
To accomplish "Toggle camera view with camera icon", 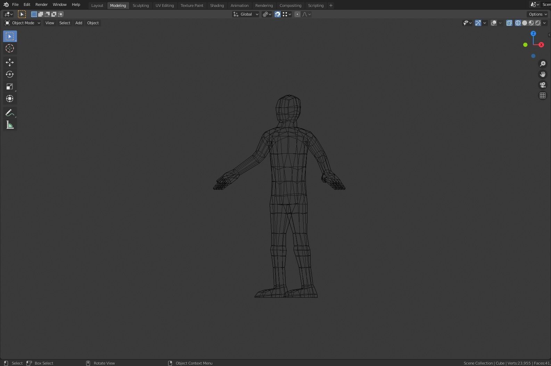I will point(543,85).
